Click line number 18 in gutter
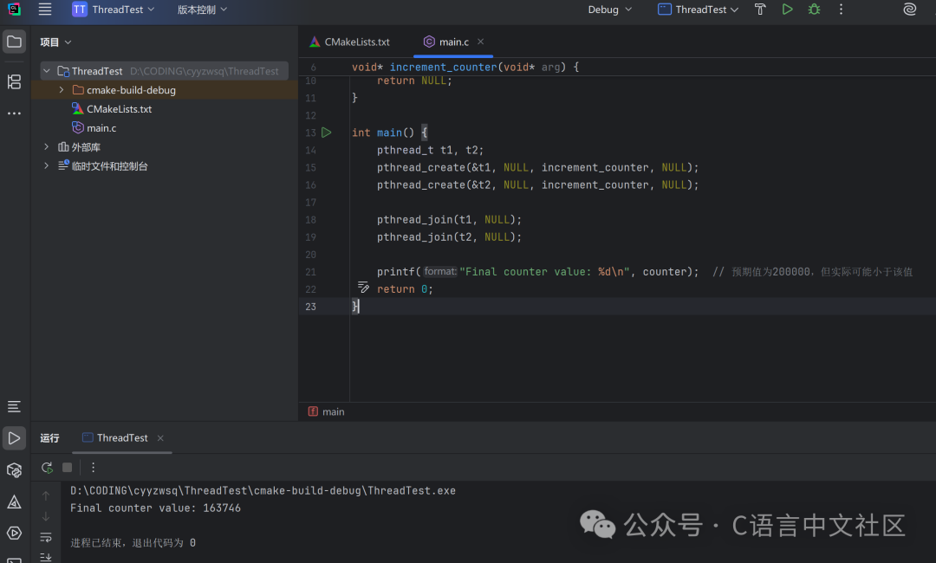The image size is (936, 563). tap(310, 219)
